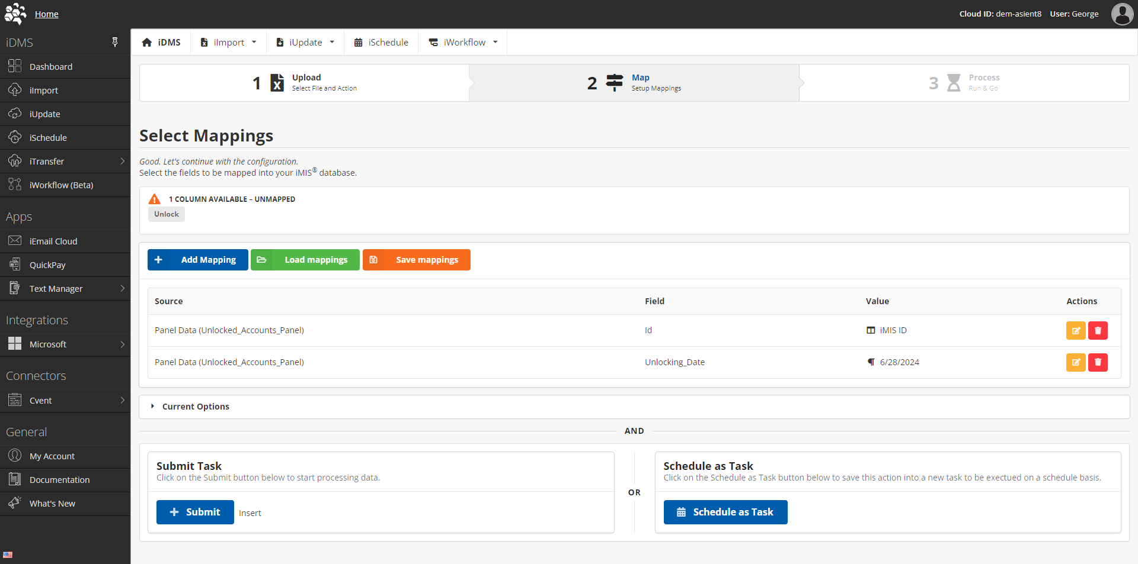Screen dimensions: 1138x564
Task: Click the edit icon for Unlocking_Date mapping
Action: [1075, 363]
